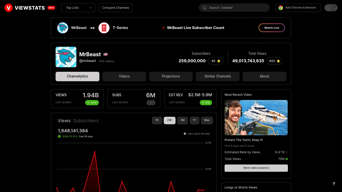342x192 pixels.
Task: Open the About tab
Action: (x=264, y=76)
